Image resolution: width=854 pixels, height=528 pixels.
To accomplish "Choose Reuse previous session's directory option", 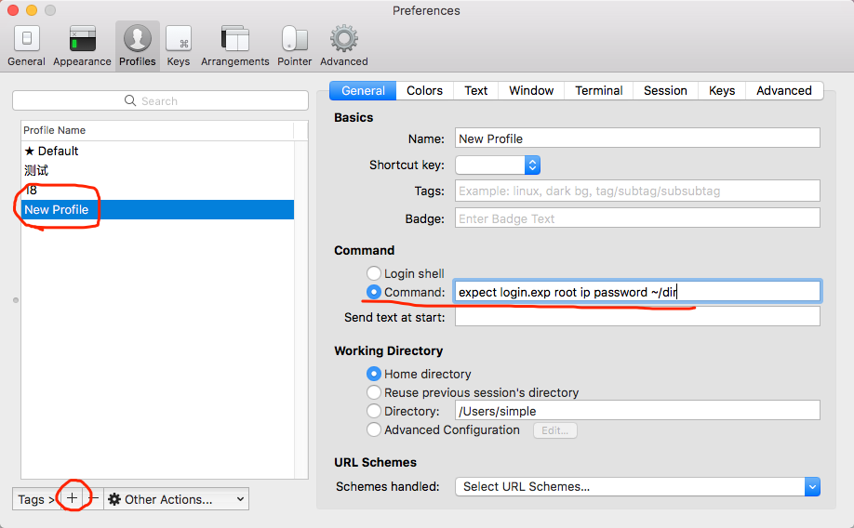I will pyautogui.click(x=374, y=392).
